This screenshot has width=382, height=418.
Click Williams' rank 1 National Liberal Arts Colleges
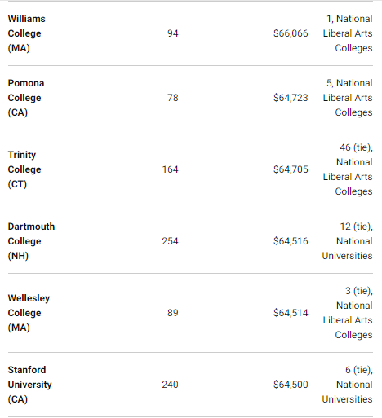348,33
